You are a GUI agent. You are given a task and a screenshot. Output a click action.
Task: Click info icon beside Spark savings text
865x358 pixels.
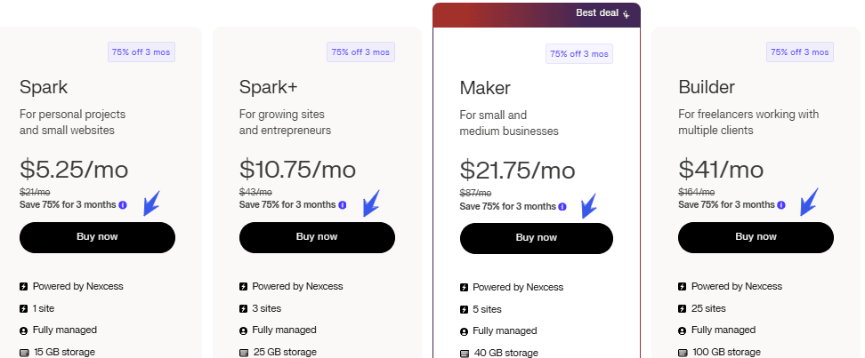[123, 205]
